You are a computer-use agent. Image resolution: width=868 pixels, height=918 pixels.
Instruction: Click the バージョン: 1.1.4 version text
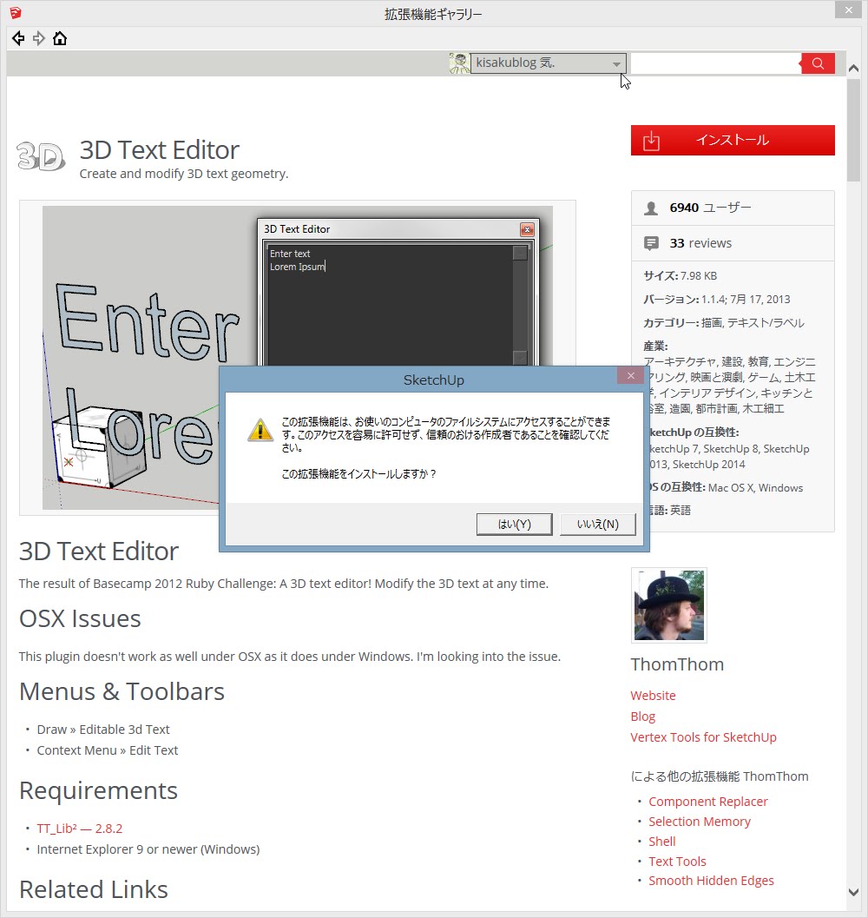[717, 299]
